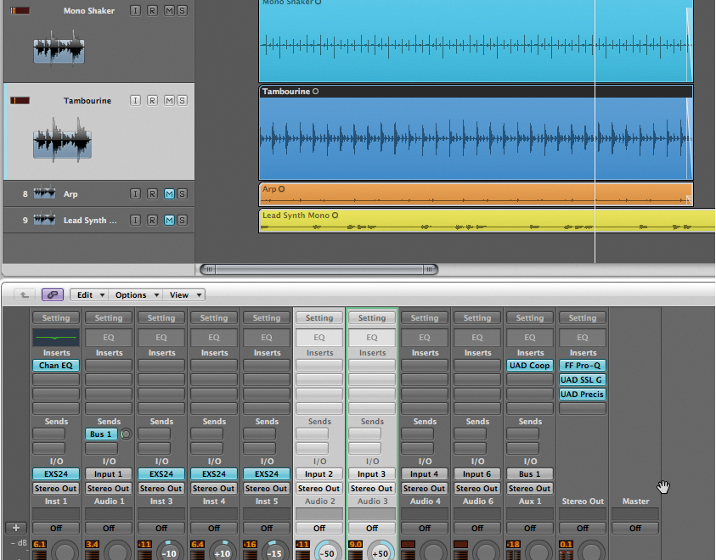Solo the Mono Shaker track

pyautogui.click(x=182, y=10)
